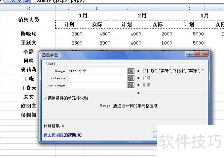Click 实际 cell under 2月
The image size is (224, 158).
coord(157,24)
